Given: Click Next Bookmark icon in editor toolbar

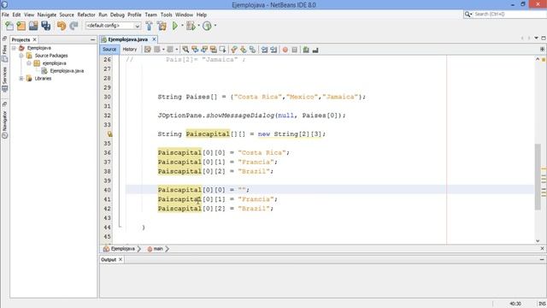Looking at the screenshot, I should coord(243,50).
